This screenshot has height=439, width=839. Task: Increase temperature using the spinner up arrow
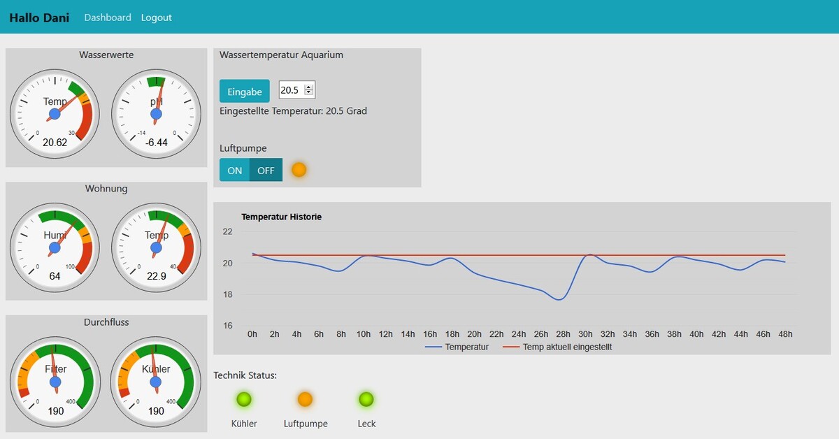309,87
